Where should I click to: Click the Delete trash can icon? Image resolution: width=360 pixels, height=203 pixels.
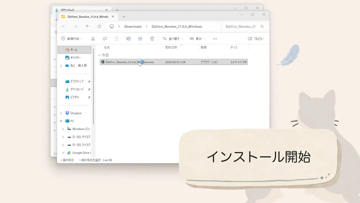152,39
